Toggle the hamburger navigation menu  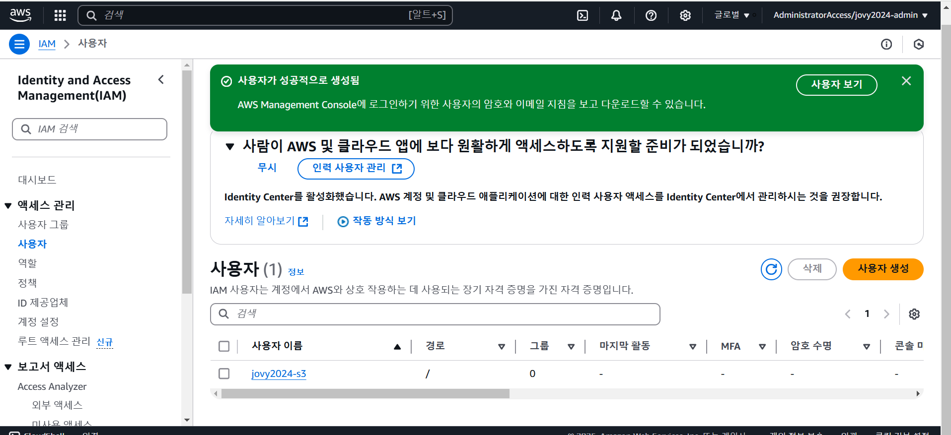click(x=19, y=44)
